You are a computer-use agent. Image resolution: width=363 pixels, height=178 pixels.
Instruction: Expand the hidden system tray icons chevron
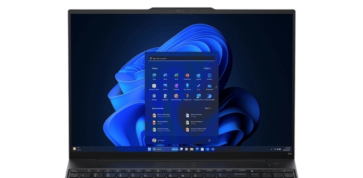click(271, 149)
